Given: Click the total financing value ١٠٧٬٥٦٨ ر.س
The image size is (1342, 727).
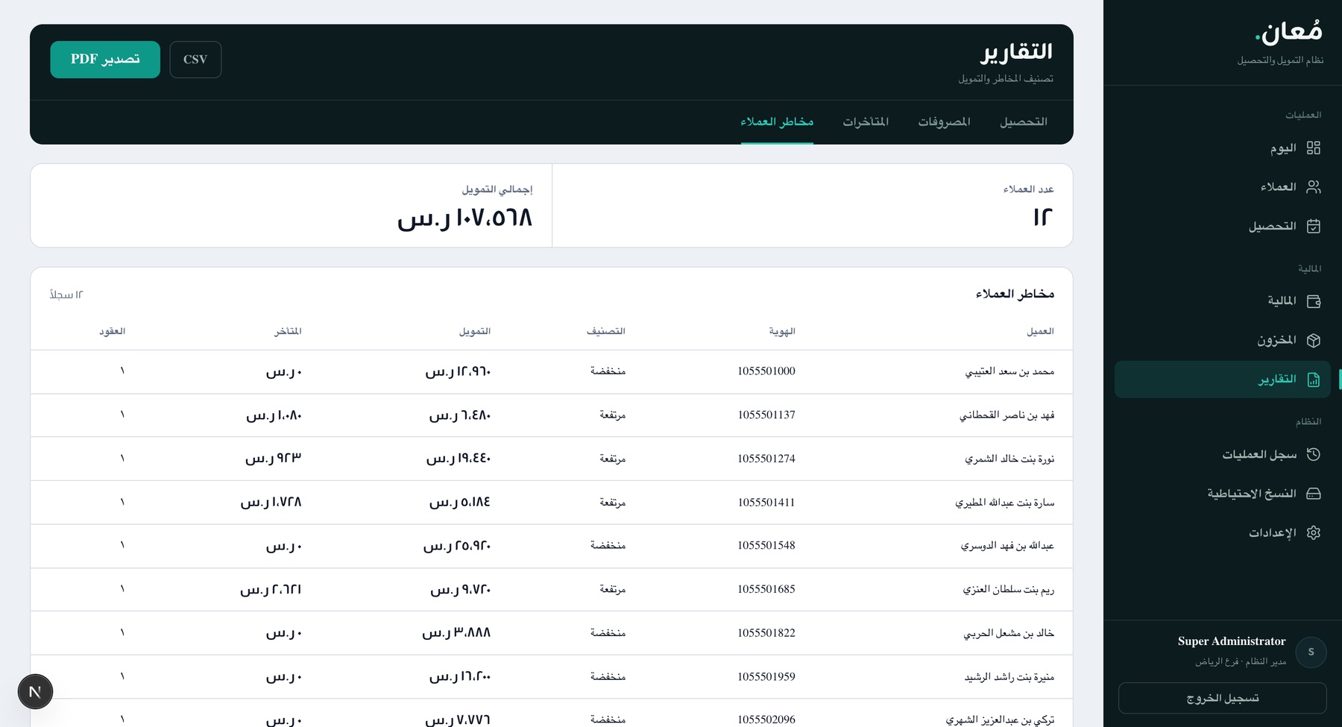Looking at the screenshot, I should pyautogui.click(x=464, y=218).
